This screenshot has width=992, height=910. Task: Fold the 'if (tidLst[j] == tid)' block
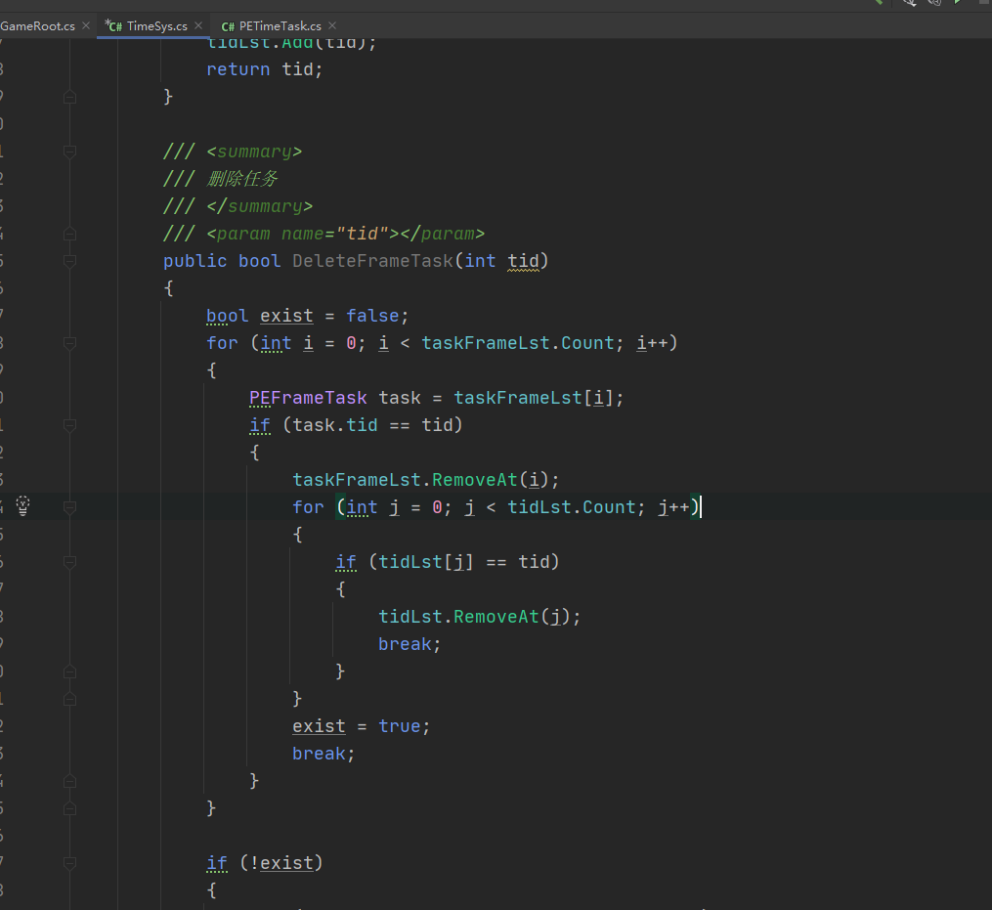(x=70, y=562)
